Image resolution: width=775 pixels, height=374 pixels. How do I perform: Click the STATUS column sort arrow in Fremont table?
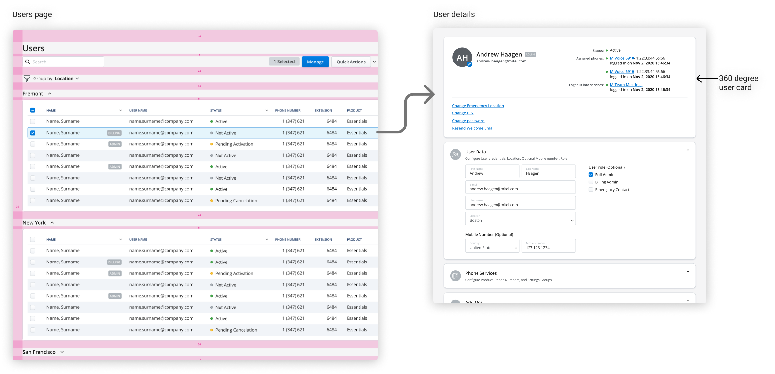(267, 110)
